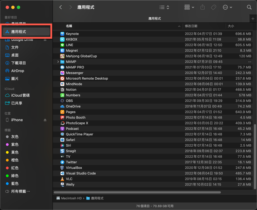
Task: Select the Siri app icon
Action: tap(62, 145)
